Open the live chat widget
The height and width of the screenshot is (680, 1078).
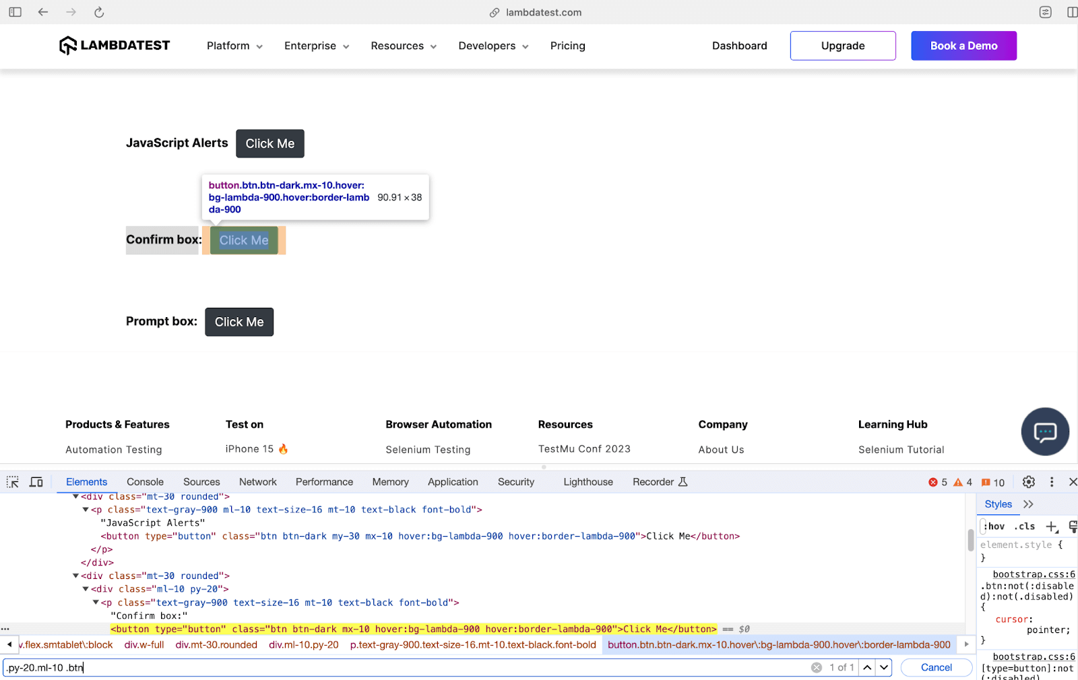(x=1044, y=432)
